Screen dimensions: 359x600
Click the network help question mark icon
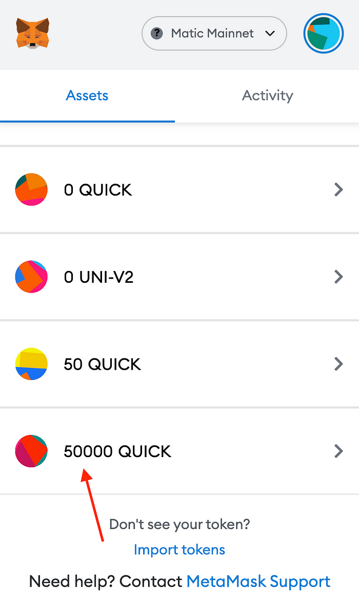(157, 33)
